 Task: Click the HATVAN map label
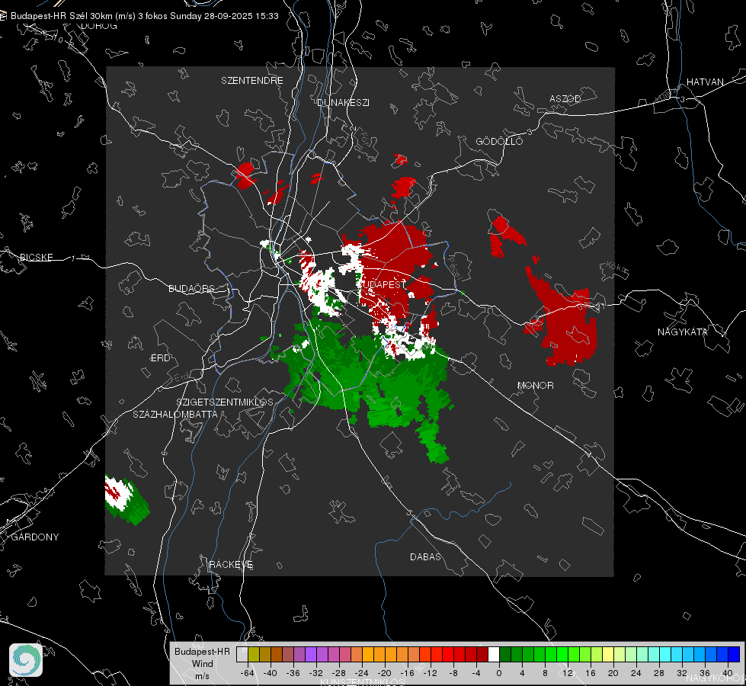tap(705, 82)
